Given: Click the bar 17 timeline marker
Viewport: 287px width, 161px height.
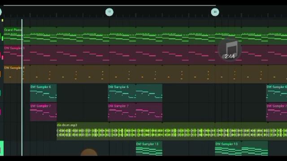Looking at the screenshot, I should point(109,12).
